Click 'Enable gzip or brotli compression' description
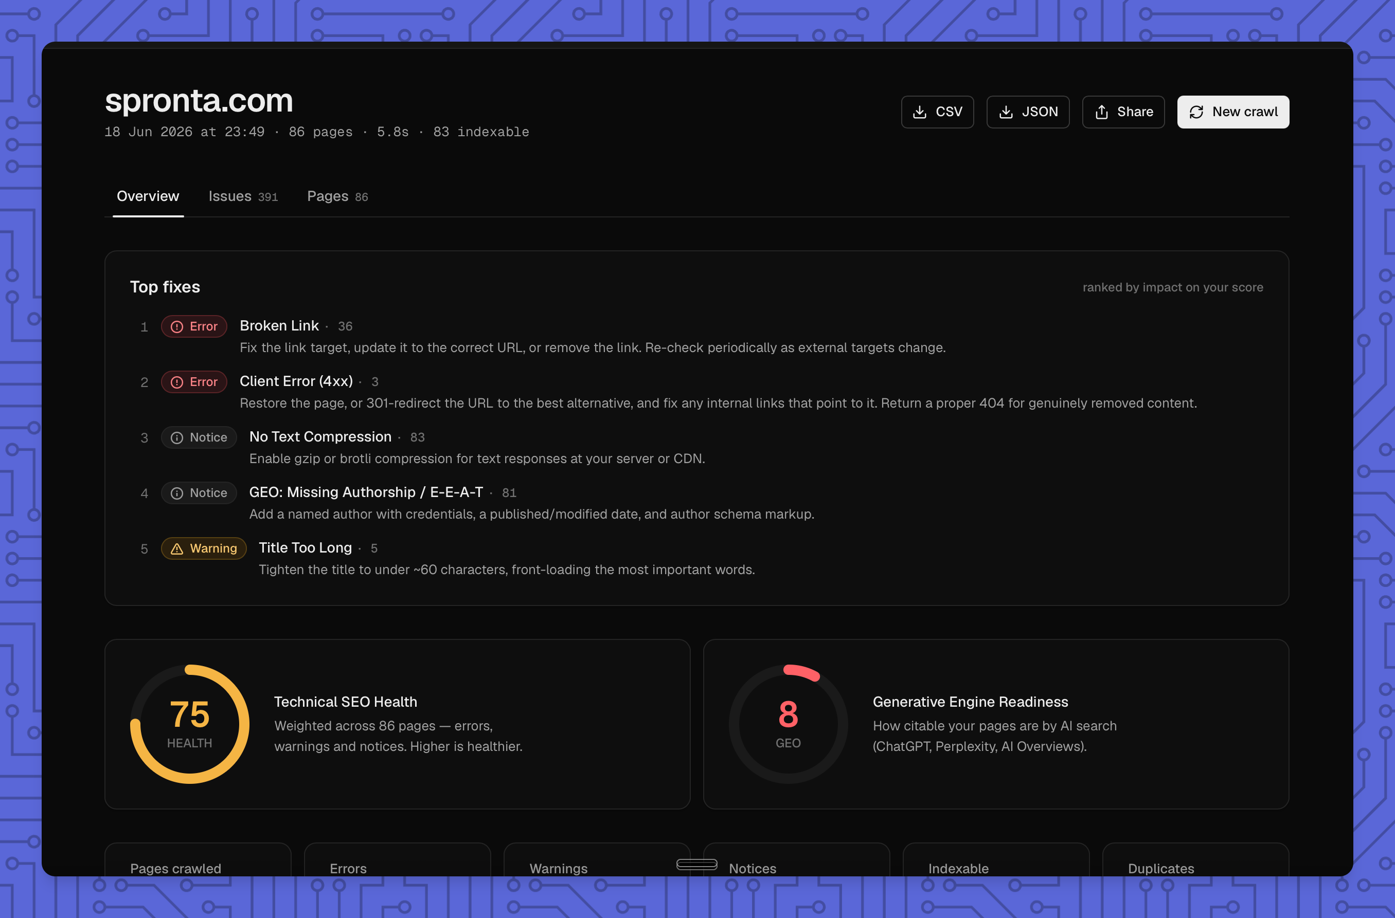Image resolution: width=1395 pixels, height=918 pixels. 477,458
